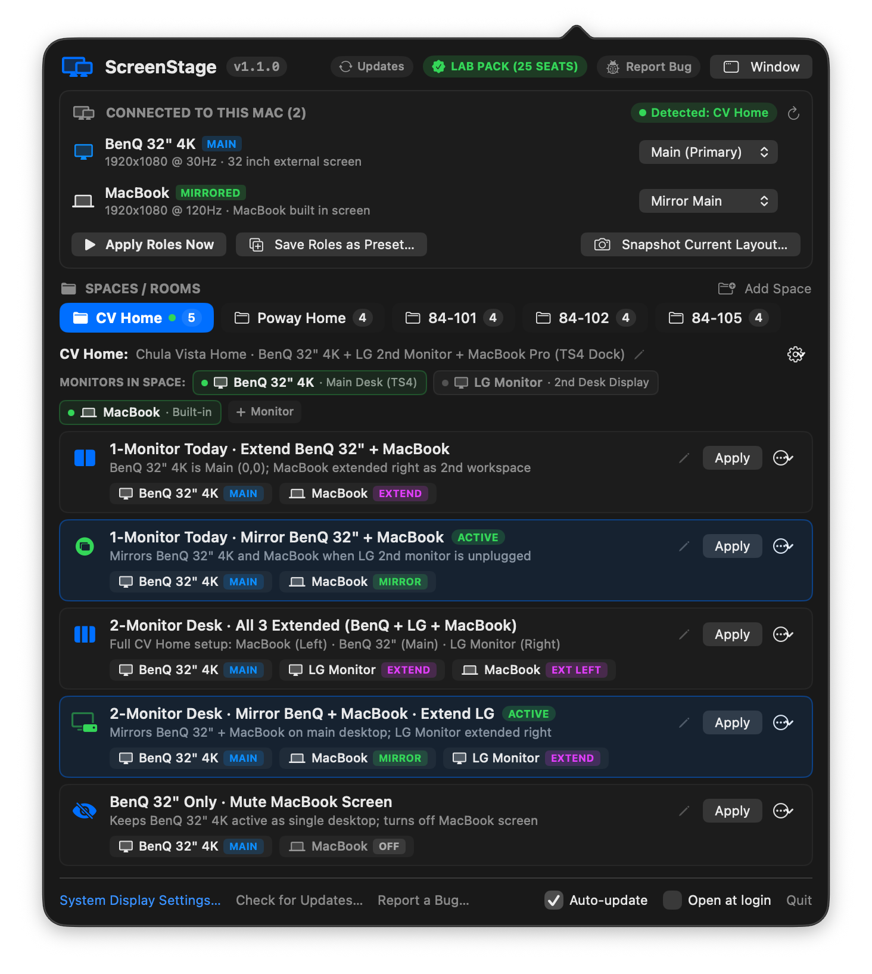Open the Mirror Main role dropdown
This screenshot has height=974, width=872.
coord(708,201)
